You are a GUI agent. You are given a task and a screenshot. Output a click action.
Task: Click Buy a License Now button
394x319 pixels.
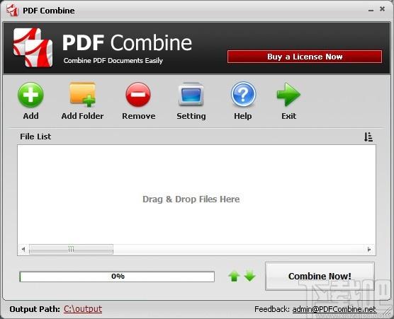[305, 57]
